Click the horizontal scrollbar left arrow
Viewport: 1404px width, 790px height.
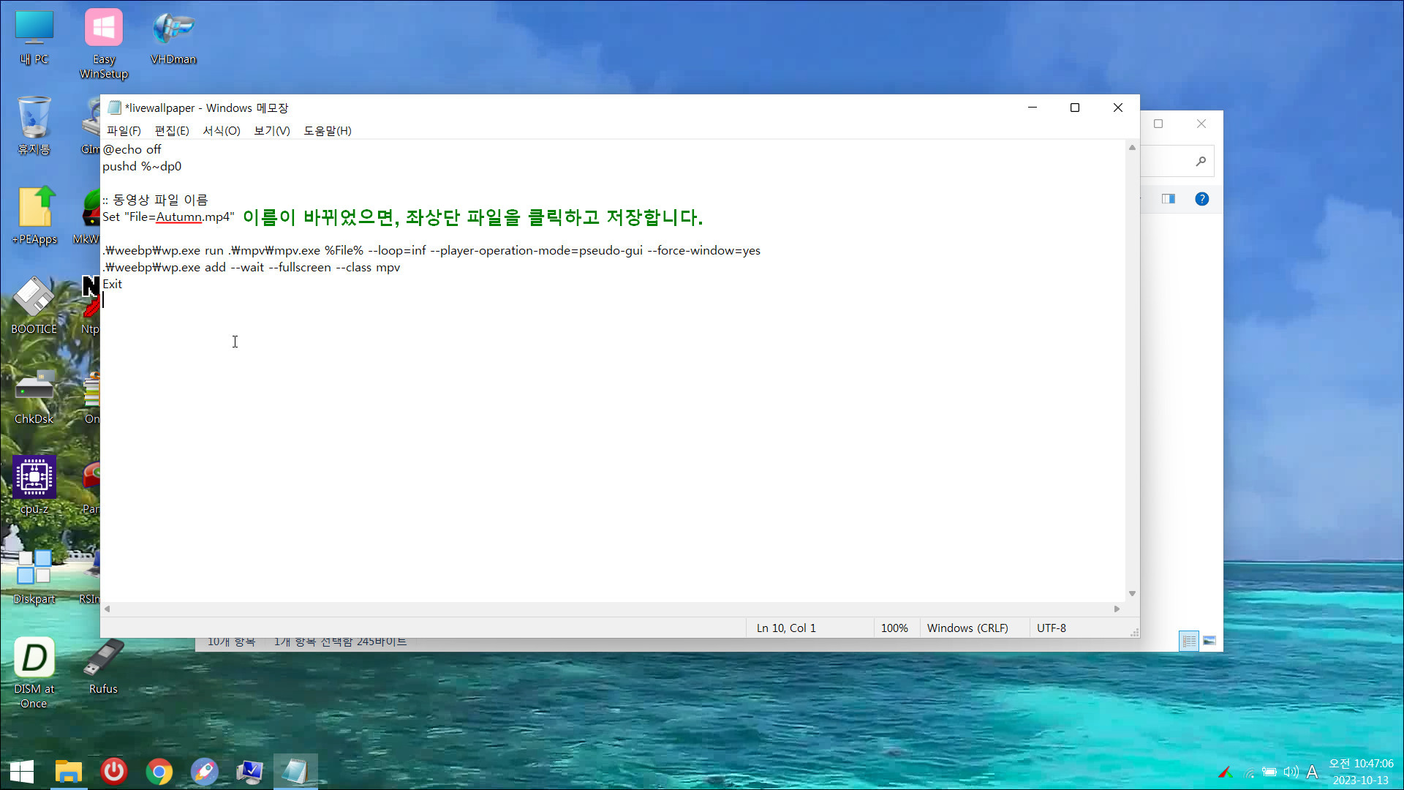107,609
